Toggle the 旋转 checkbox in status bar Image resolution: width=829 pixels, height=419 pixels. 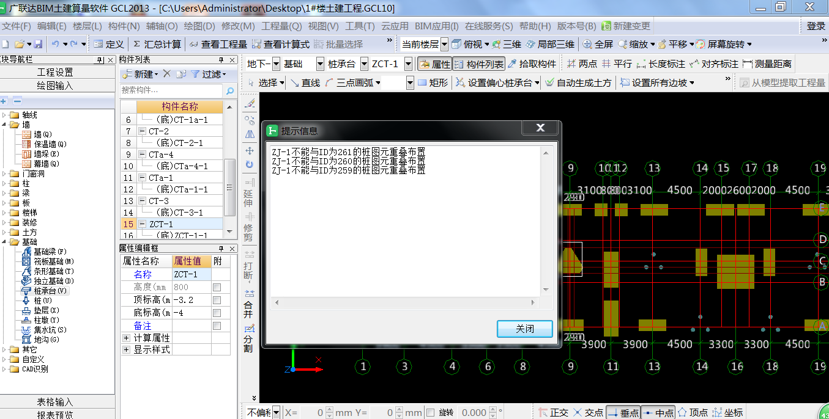point(430,412)
